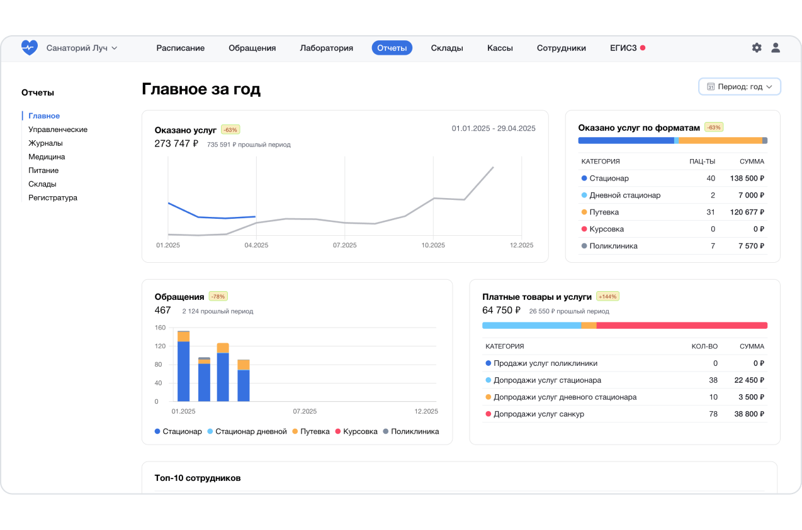The width and height of the screenshot is (802, 530).
Task: Go to the Лаборатория tab
Action: 326,48
